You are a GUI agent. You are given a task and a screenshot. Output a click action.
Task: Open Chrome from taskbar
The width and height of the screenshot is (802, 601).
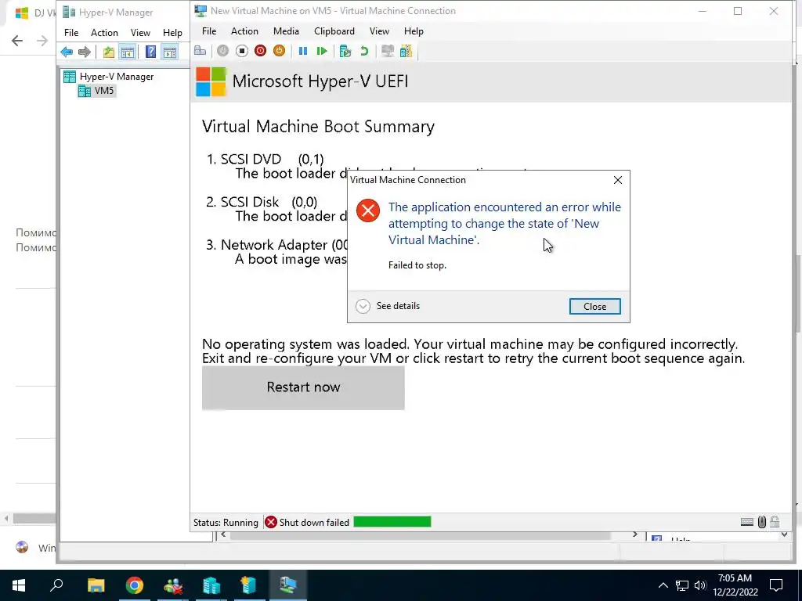click(x=135, y=585)
